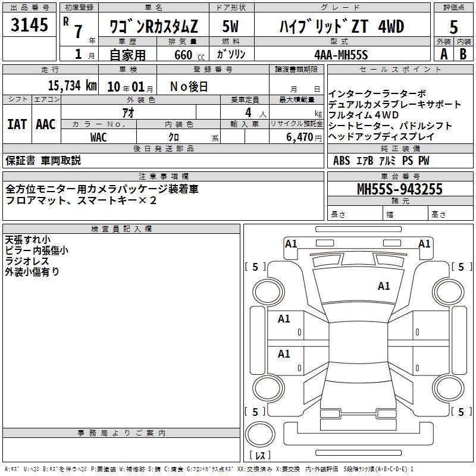This screenshot has height=476, width=476.
Task: Click ヘッドアップディスプレイ line
Action: pyautogui.click(x=381, y=136)
